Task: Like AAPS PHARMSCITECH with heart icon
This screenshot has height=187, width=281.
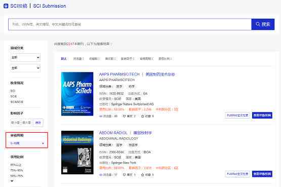Action: (x=124, y=116)
